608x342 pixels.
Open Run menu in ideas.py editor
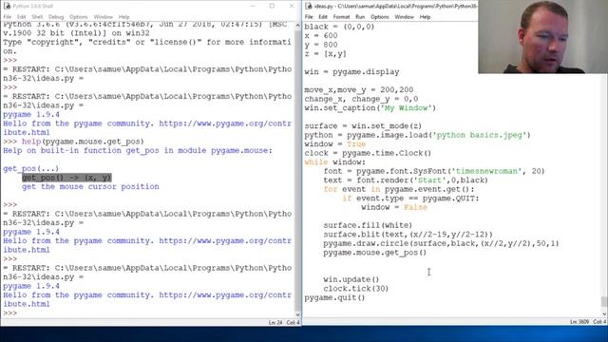(x=360, y=17)
